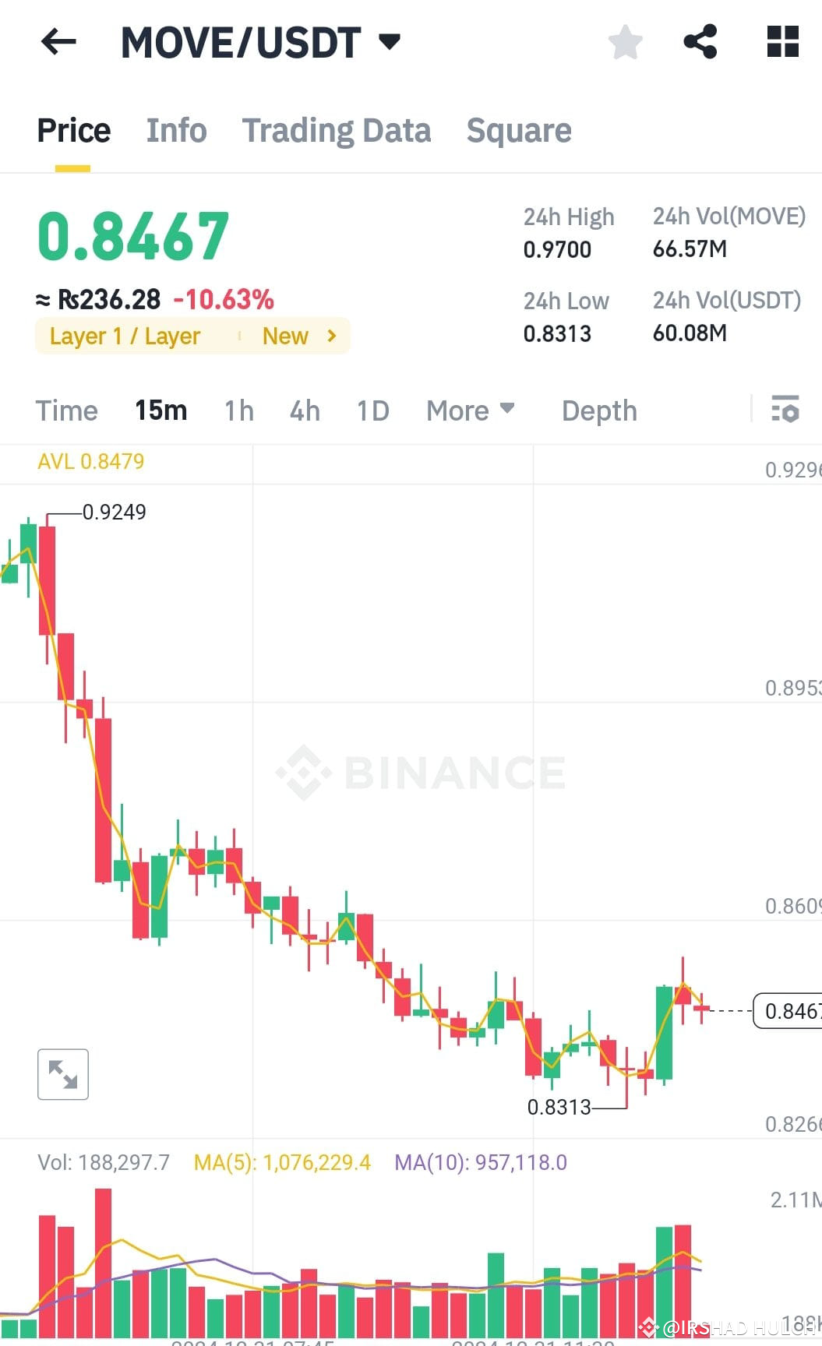Open the Layer 1 / Layer New tag
The image size is (822, 1346).
(x=192, y=335)
